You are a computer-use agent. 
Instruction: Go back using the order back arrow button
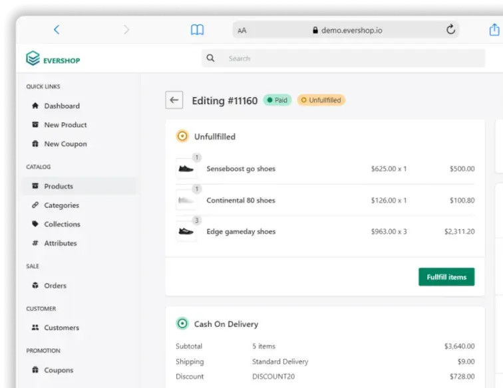pyautogui.click(x=174, y=100)
